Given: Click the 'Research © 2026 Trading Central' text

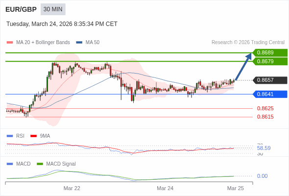Looking at the screenshot, I should [248, 43].
